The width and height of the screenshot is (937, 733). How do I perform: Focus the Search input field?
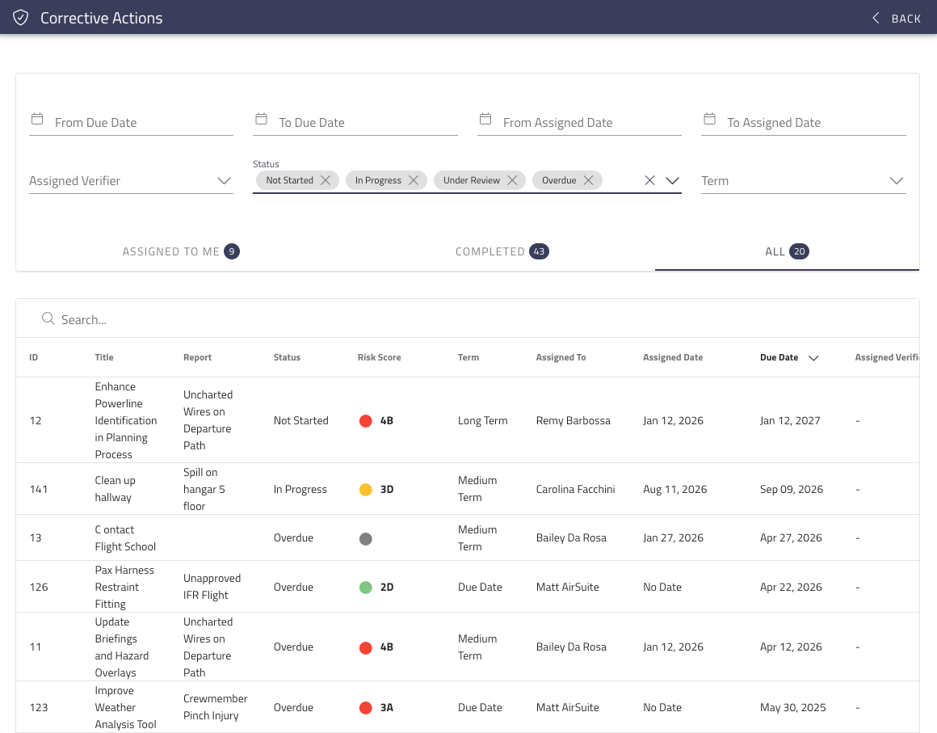[466, 319]
